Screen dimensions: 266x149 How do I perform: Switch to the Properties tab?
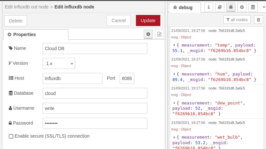36,34
